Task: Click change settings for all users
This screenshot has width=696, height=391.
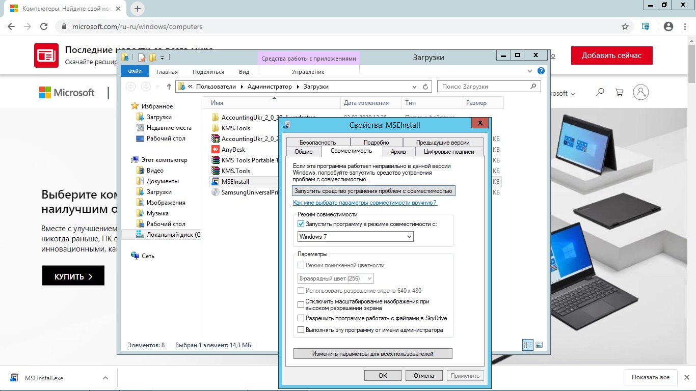Action: tap(373, 353)
